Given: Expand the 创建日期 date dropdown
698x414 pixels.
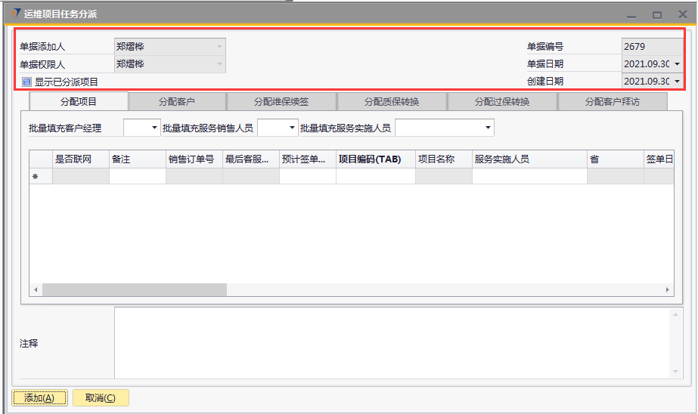Looking at the screenshot, I should (x=676, y=82).
